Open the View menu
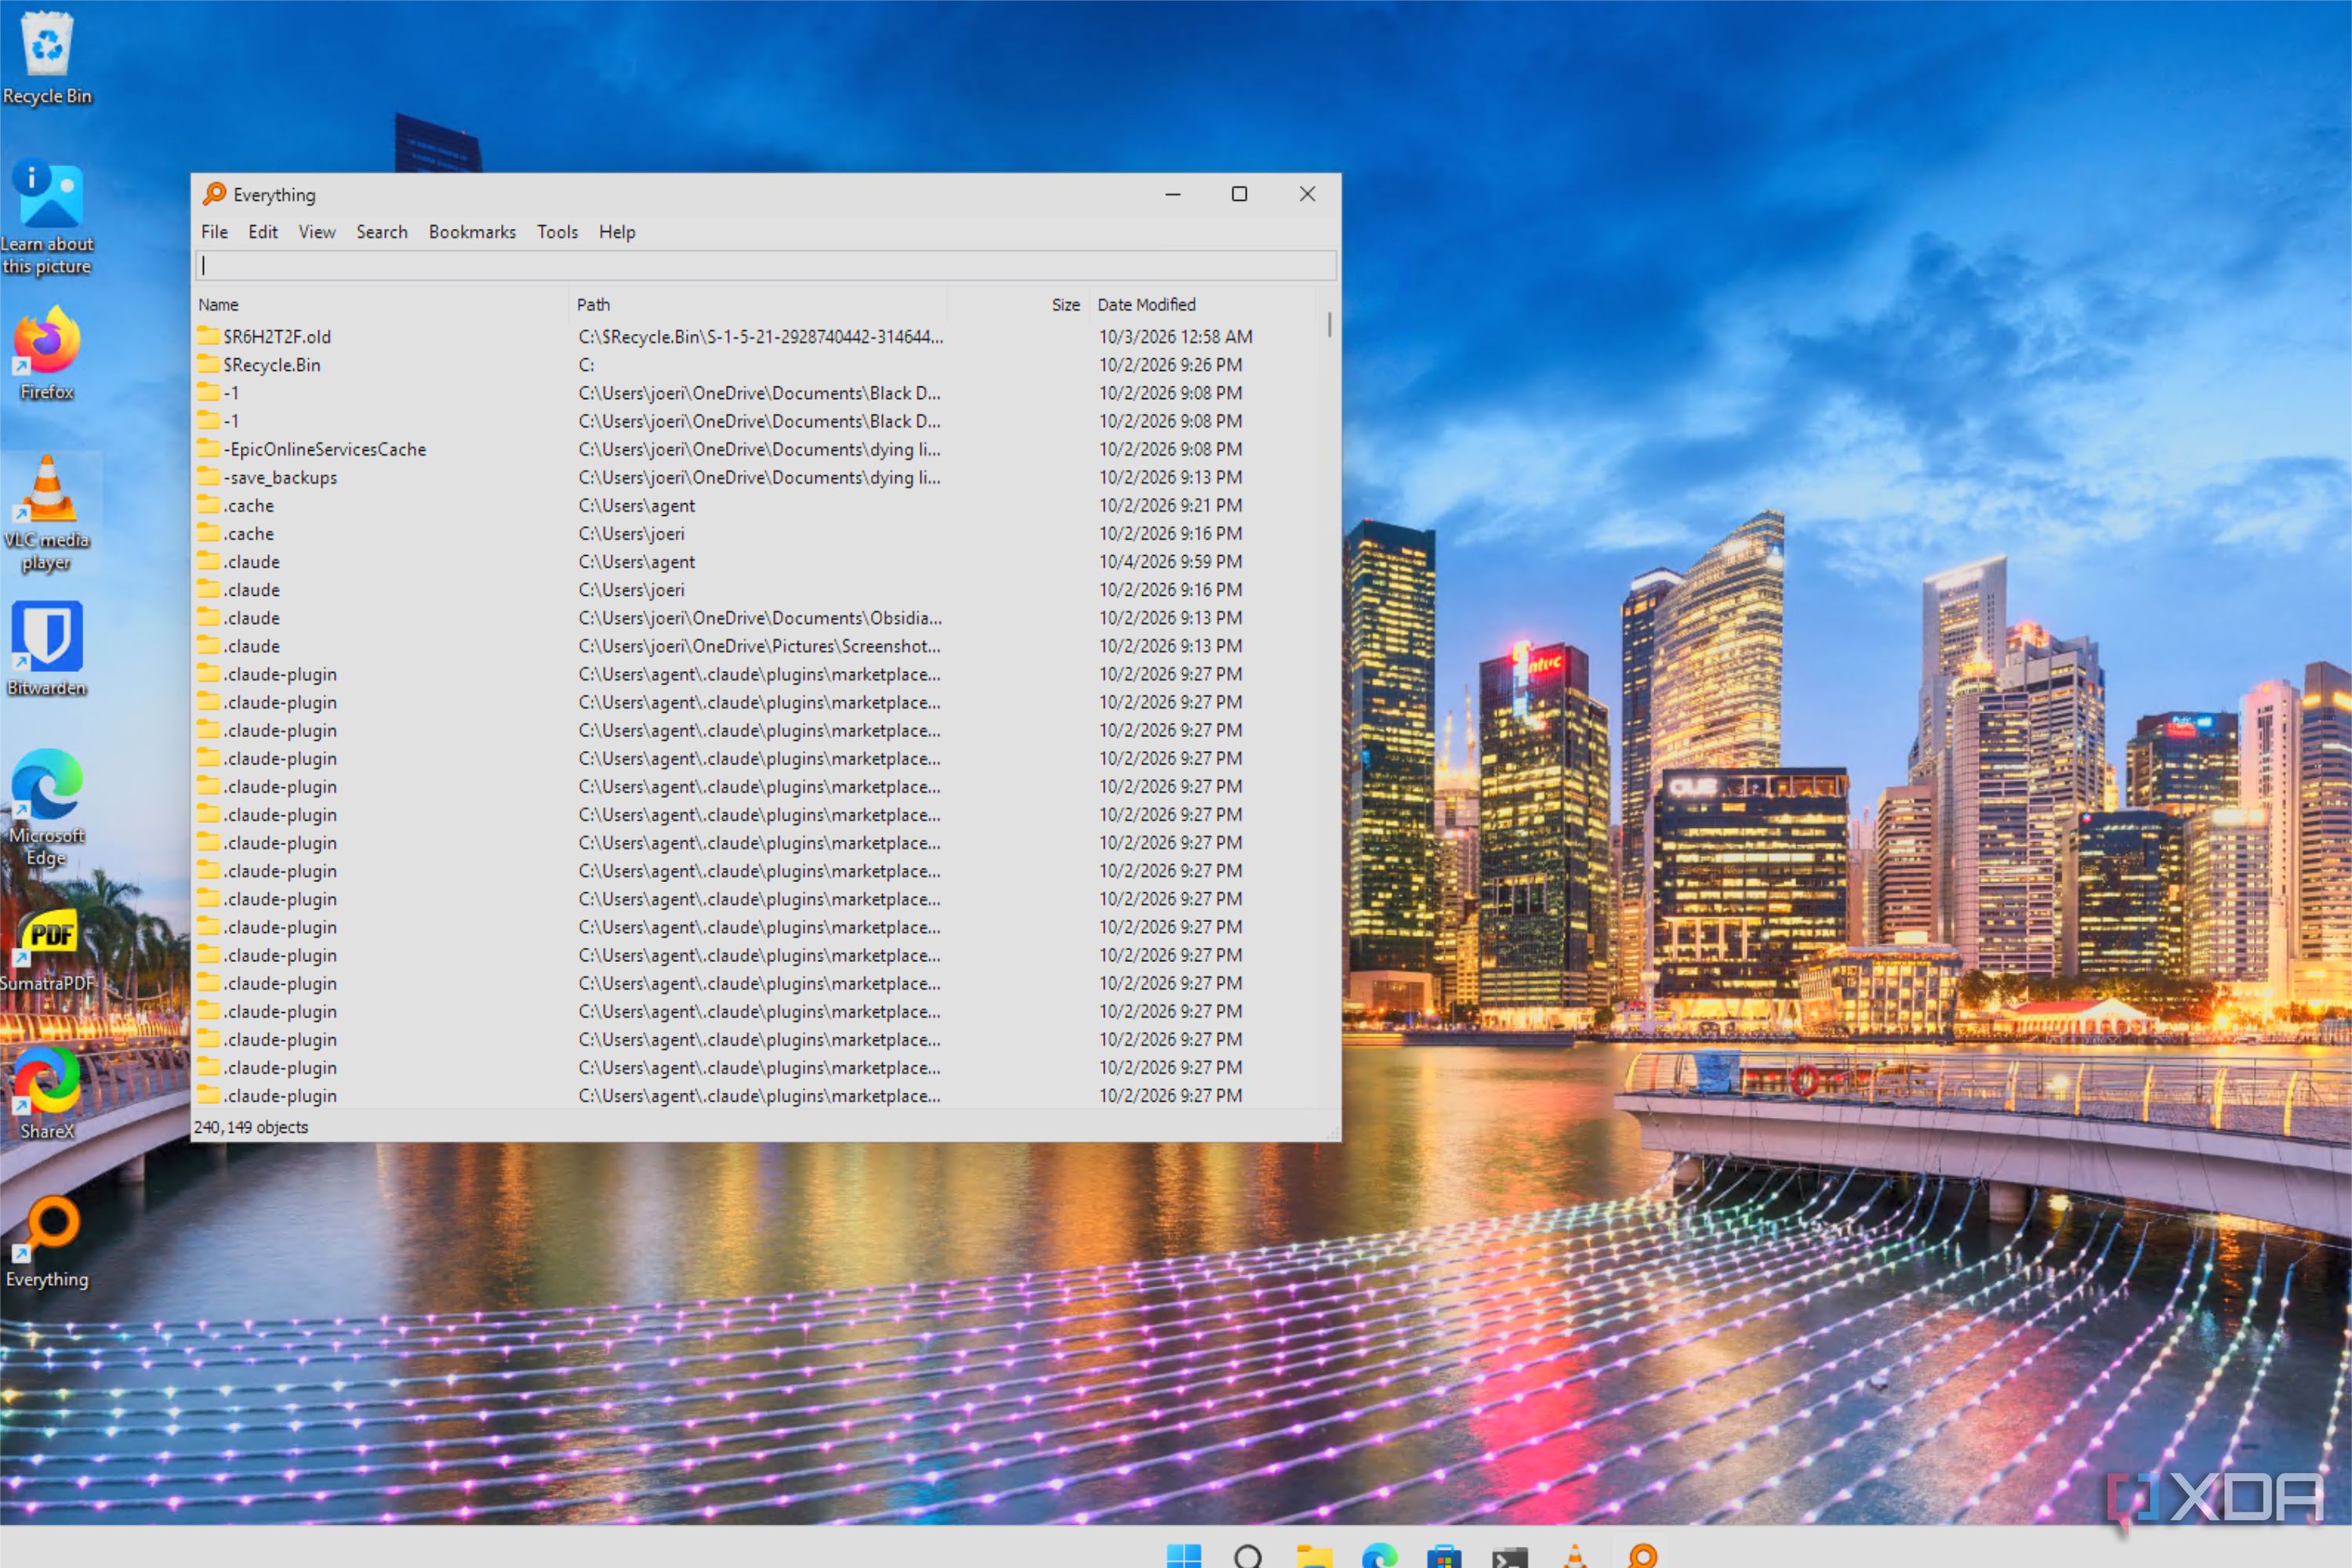Viewport: 2352px width, 1568px height. coord(317,232)
